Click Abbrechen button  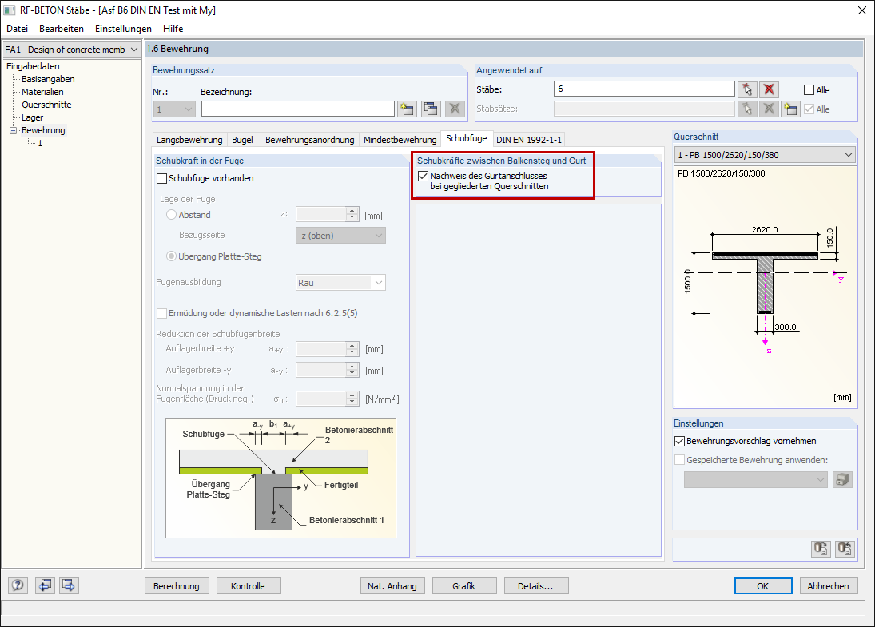pyautogui.click(x=828, y=586)
